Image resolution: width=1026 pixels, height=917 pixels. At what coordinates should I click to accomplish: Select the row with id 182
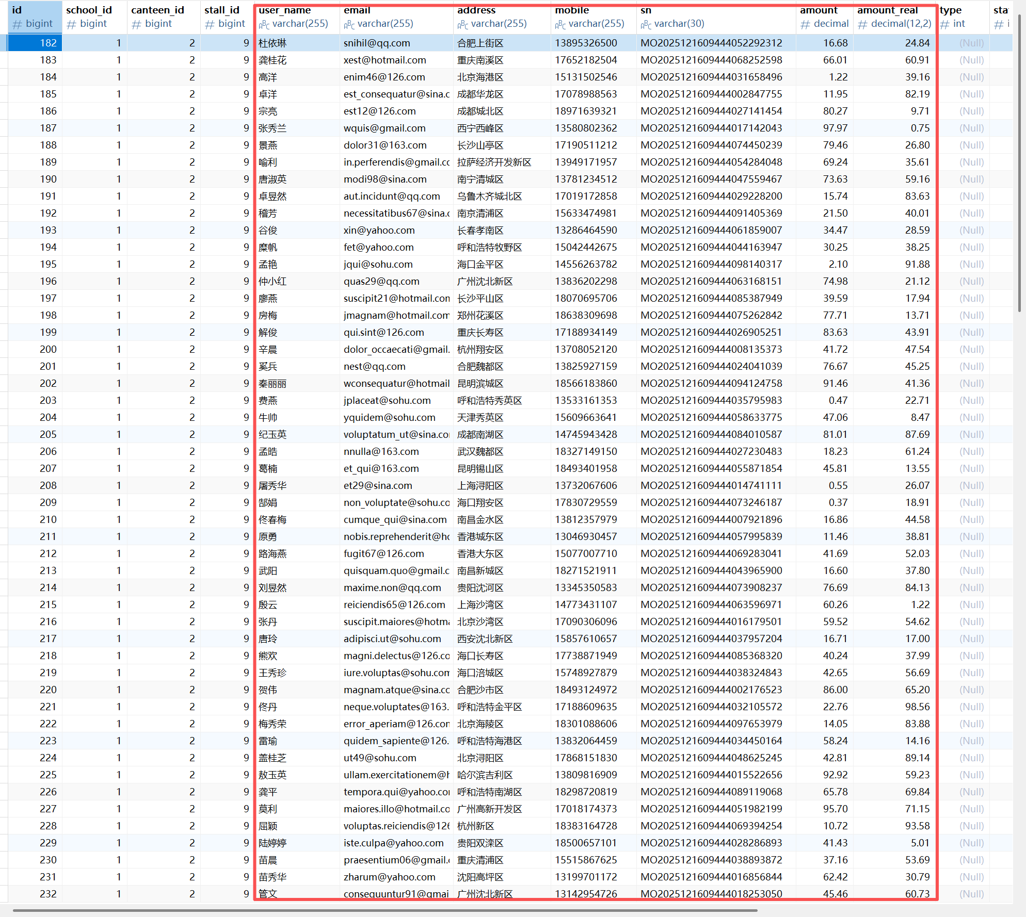(48, 43)
